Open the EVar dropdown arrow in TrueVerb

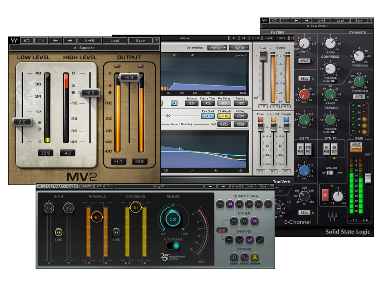pyautogui.click(x=224, y=48)
